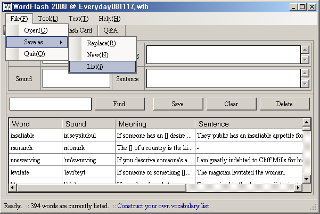Open the Test(T) menu
320x214 pixels.
(x=79, y=19)
